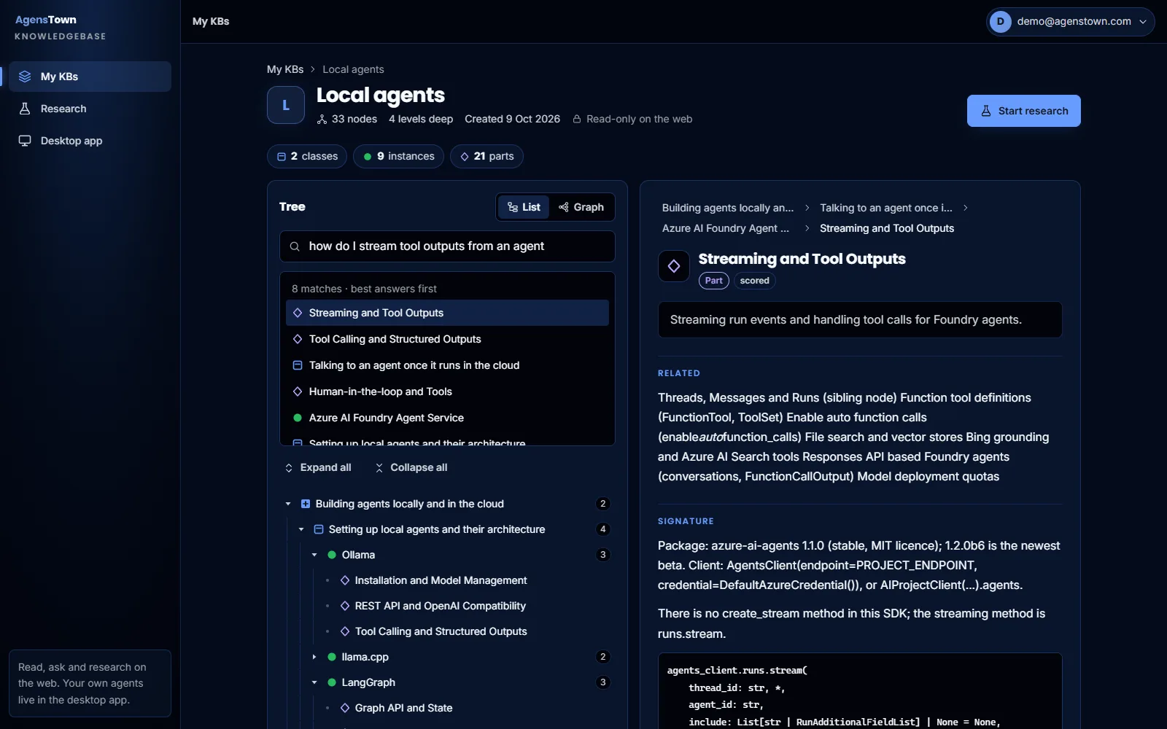Switch the tree to List view
1167x729 pixels.
click(x=524, y=207)
